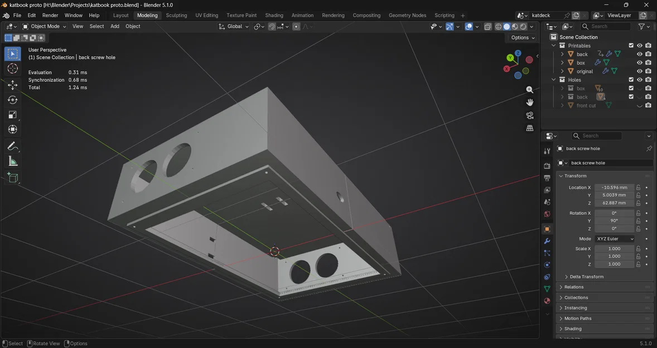
Task: Open the Particles properties tab
Action: coord(547,253)
